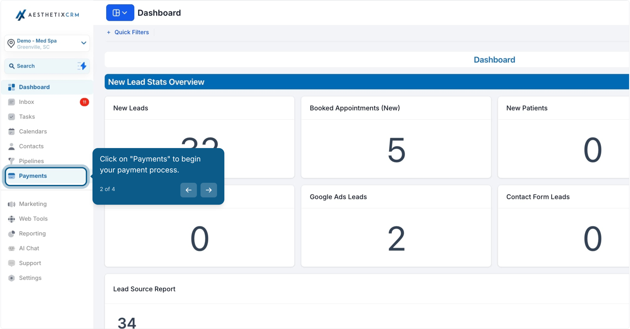Click the Calendars icon
The height and width of the screenshot is (329, 630).
pos(11,132)
